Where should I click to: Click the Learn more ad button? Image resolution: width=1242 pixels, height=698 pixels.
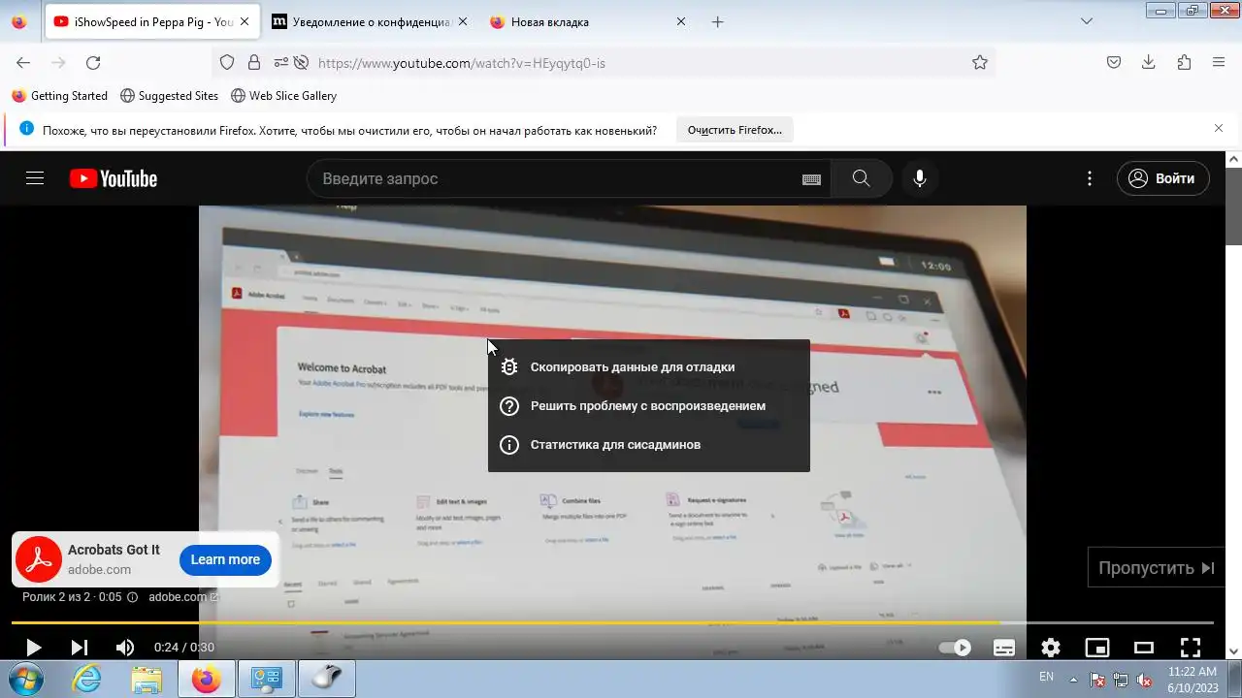point(225,559)
